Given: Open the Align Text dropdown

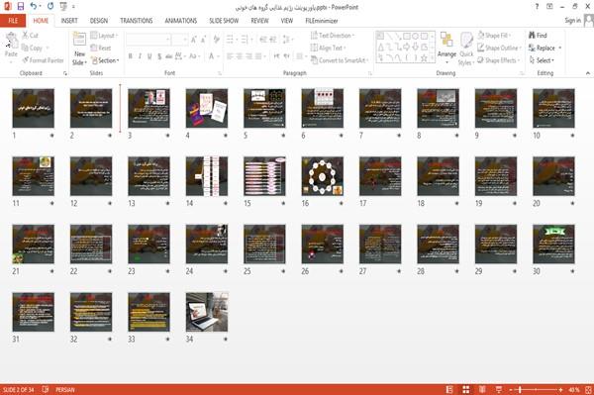Looking at the screenshot, I should pos(328,48).
